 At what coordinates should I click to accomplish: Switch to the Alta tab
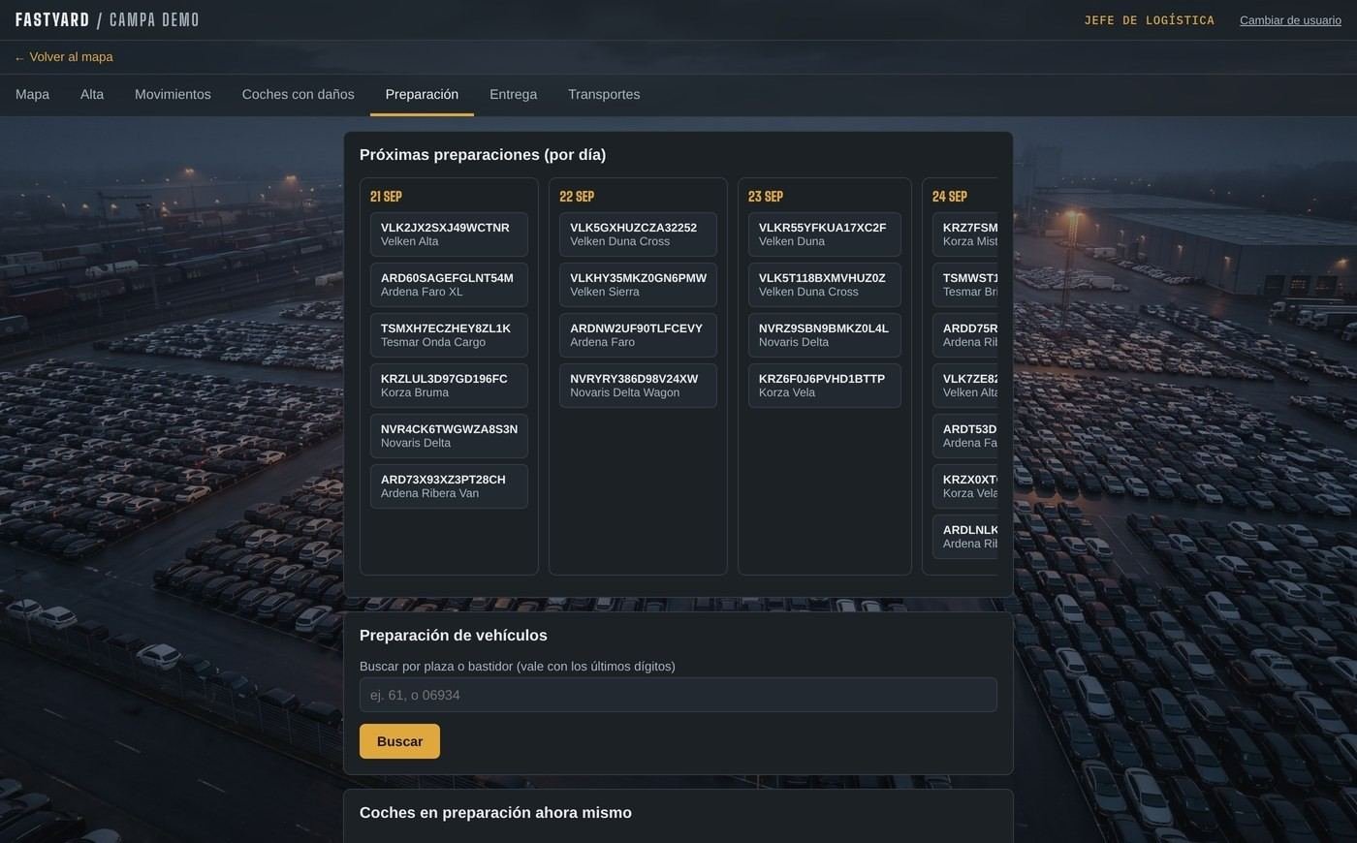click(x=92, y=95)
